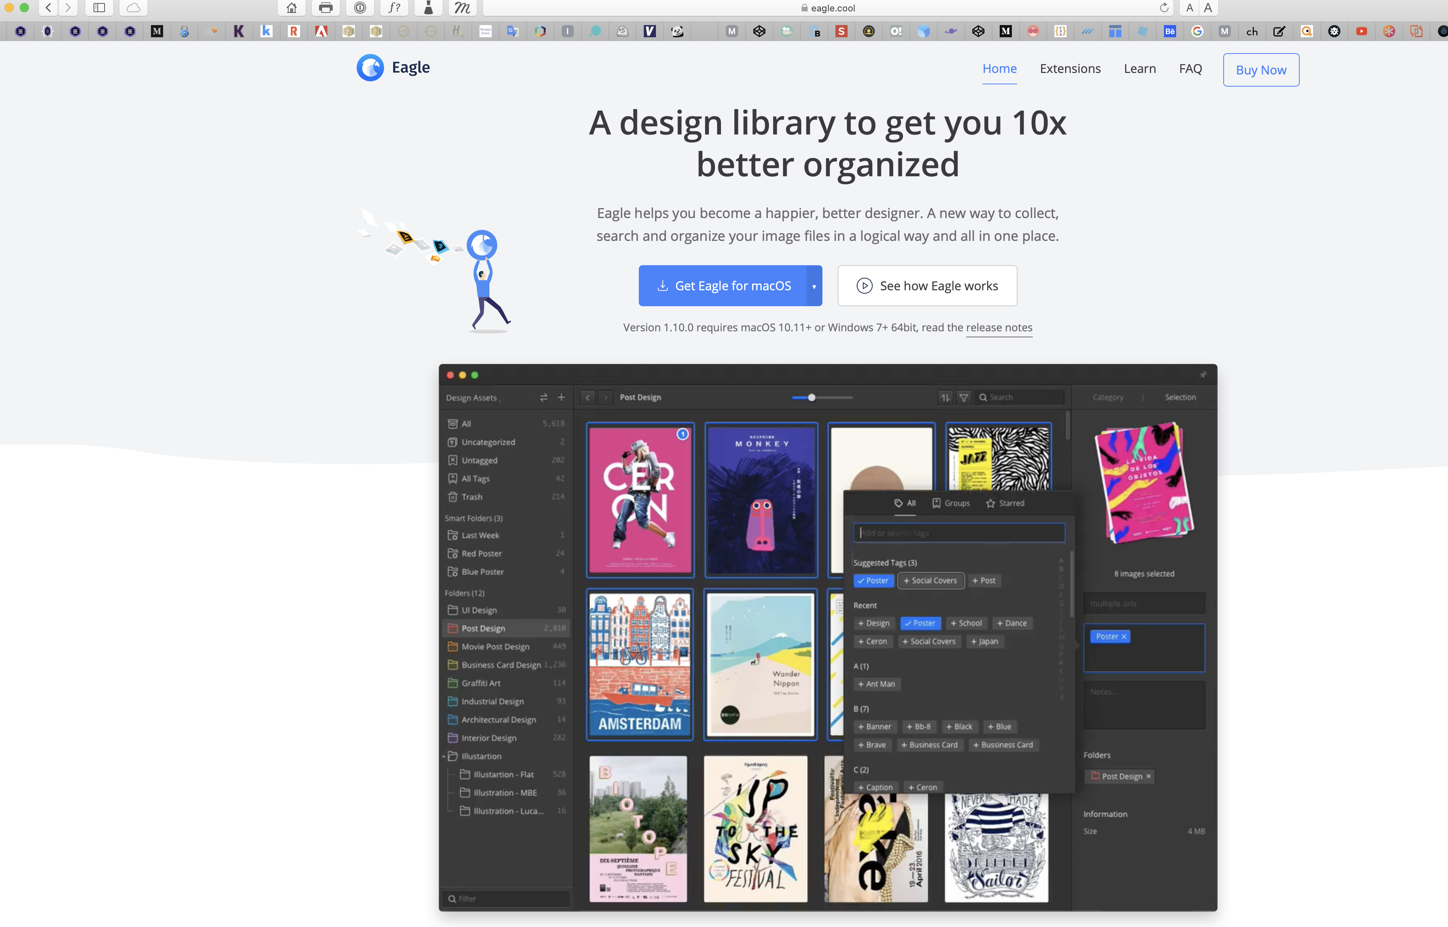The height and width of the screenshot is (927, 1448).
Task: Open the Trash item in the sidebar
Action: point(472,497)
